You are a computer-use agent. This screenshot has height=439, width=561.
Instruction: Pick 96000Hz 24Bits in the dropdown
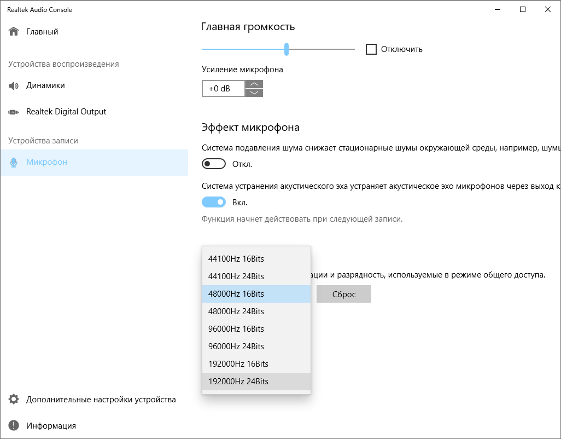click(x=236, y=346)
